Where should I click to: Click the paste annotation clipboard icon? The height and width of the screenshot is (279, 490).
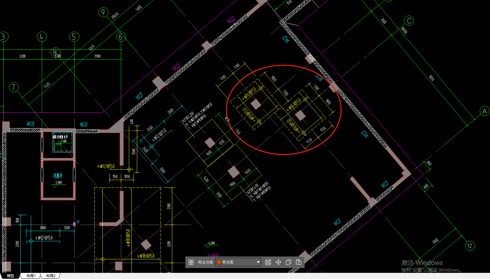coord(299,262)
